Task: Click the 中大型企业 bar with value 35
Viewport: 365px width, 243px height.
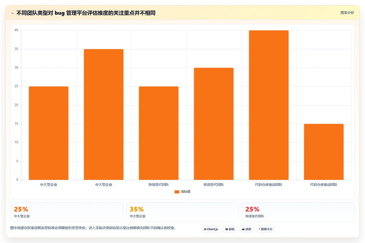Action: click(x=104, y=115)
